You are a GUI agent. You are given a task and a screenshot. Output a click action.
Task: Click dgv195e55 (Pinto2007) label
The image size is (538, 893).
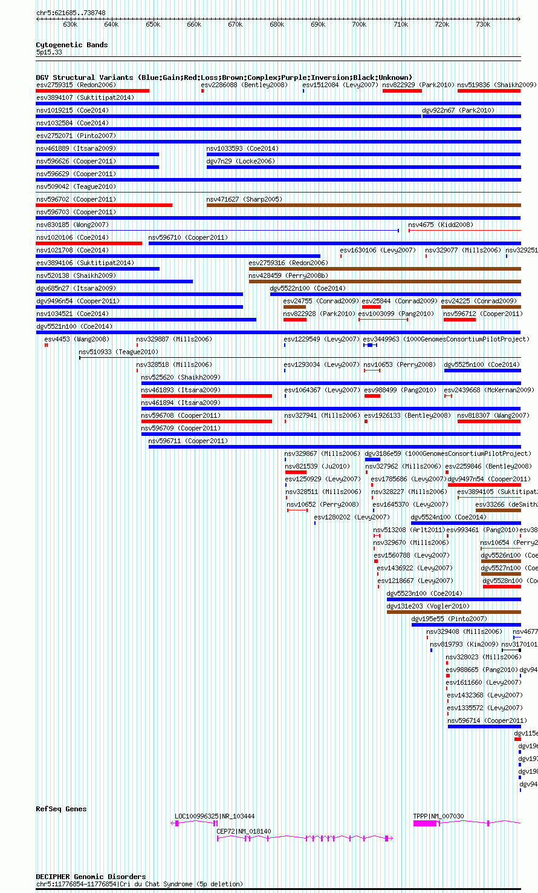[x=449, y=619]
